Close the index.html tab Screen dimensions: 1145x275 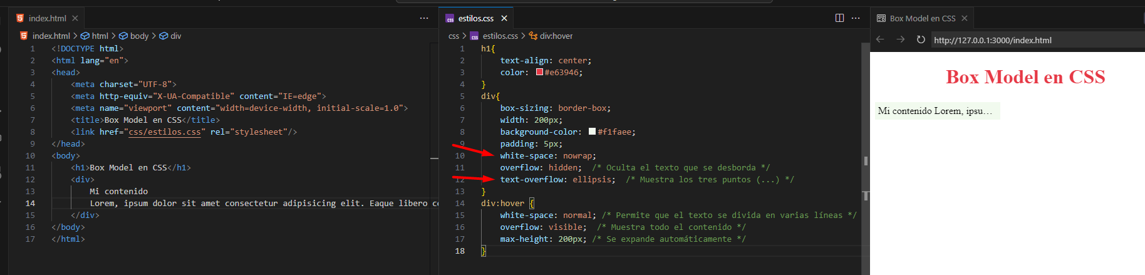[75, 18]
